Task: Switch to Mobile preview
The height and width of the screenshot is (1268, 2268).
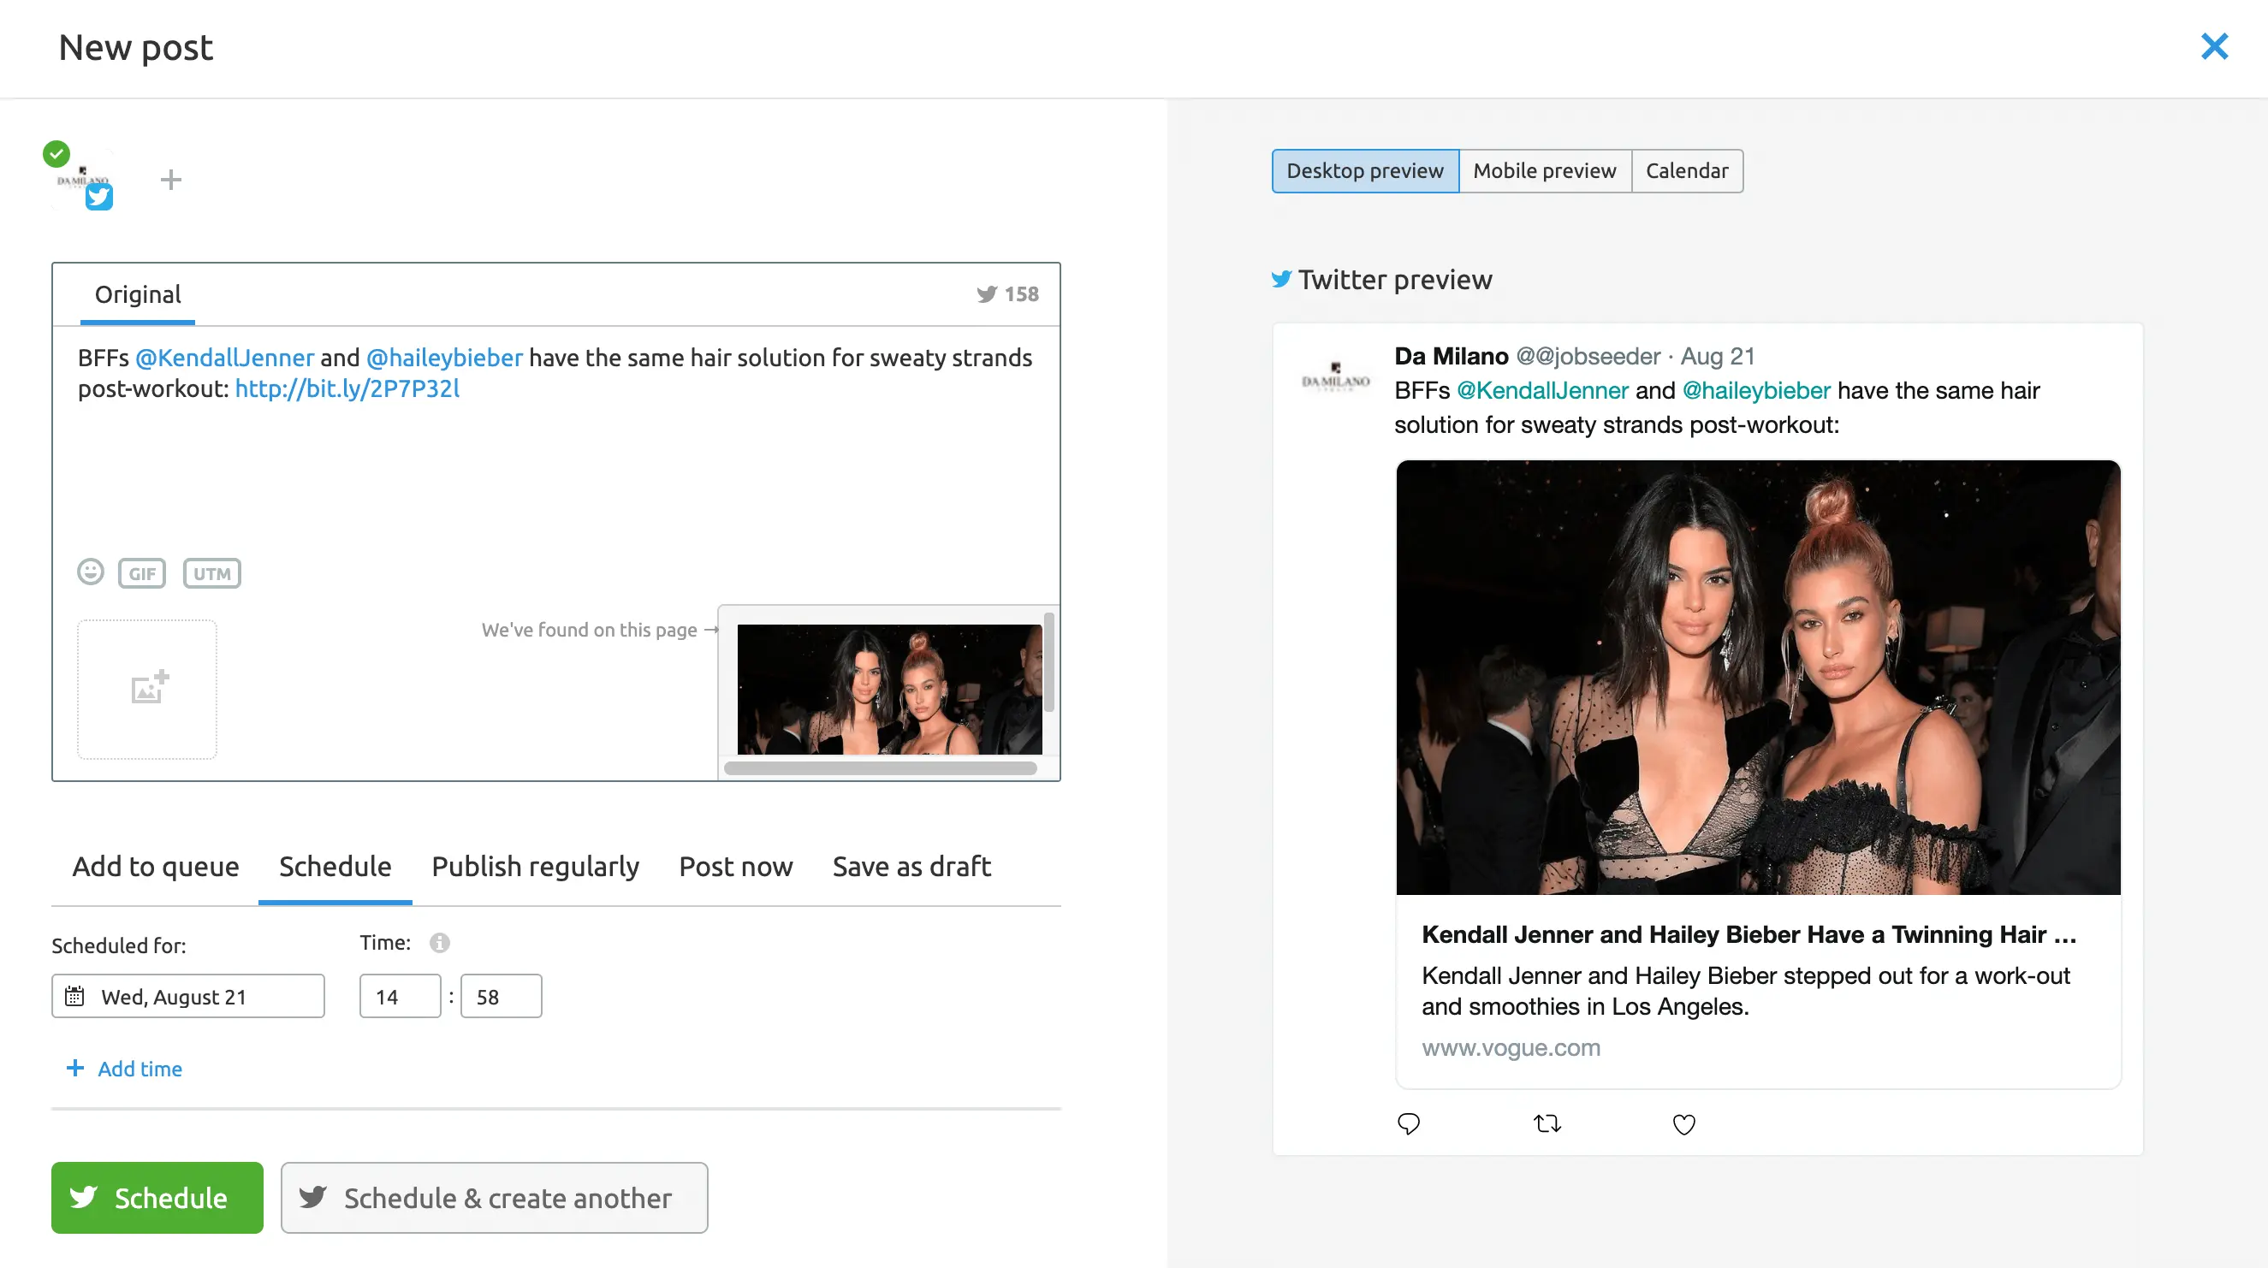Action: pyautogui.click(x=1544, y=171)
